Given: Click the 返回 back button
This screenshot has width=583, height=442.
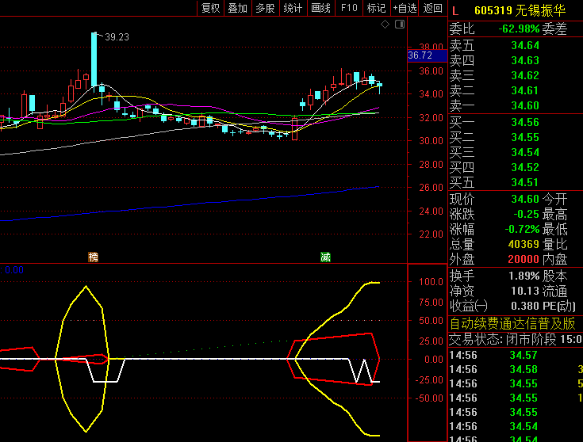Looking at the screenshot, I should pos(432,8).
